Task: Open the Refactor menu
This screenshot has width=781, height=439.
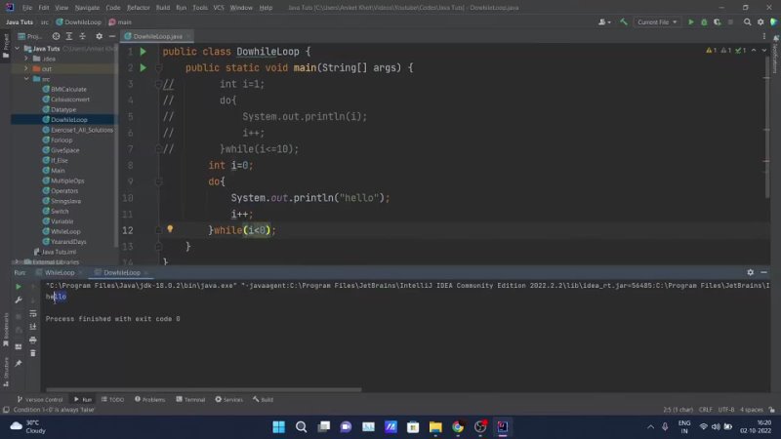Action: (x=139, y=8)
